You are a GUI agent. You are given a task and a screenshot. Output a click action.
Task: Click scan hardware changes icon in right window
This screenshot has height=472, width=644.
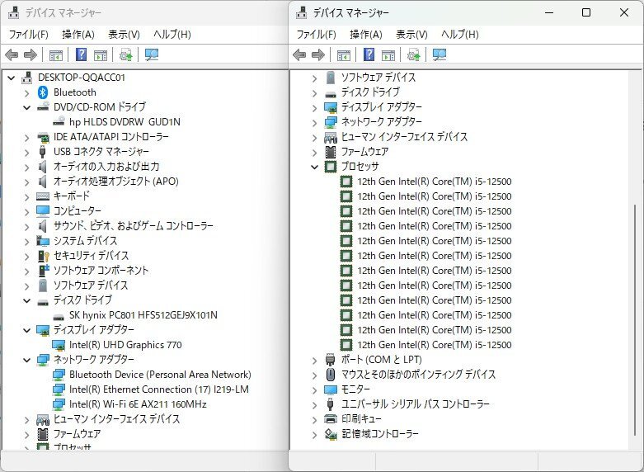point(440,54)
